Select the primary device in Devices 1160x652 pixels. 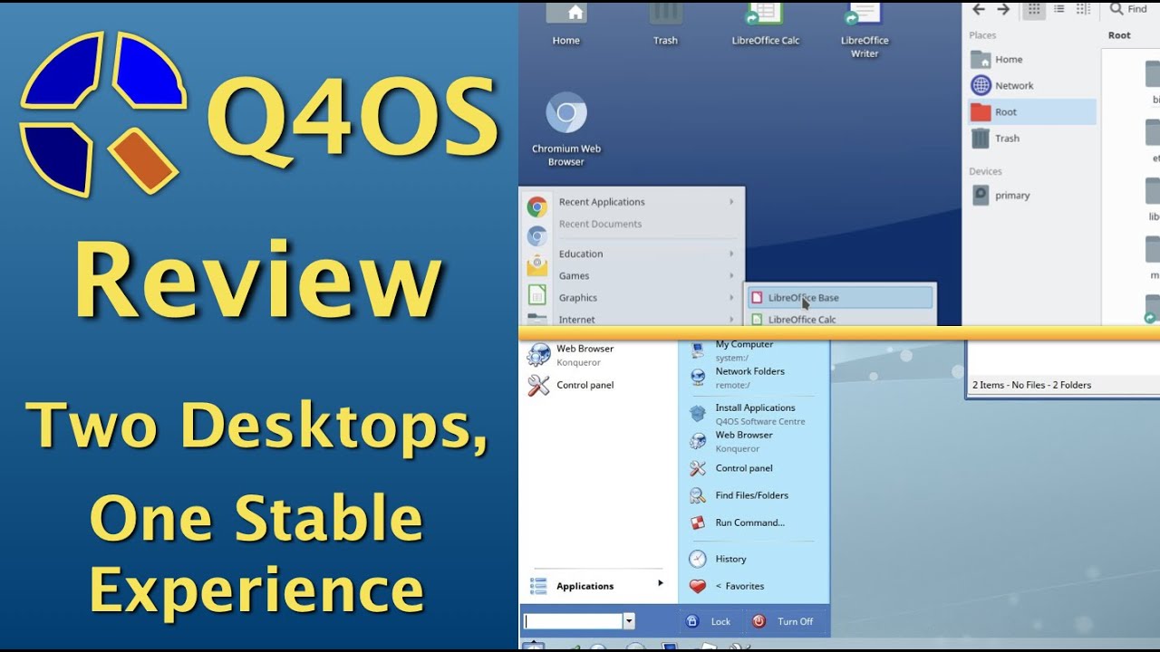1032,196
